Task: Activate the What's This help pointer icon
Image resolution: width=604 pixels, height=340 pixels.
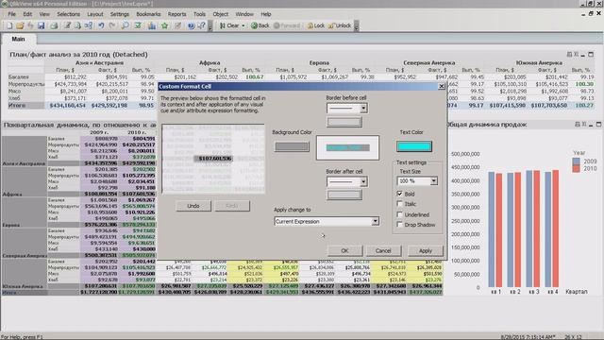Action: [x=201, y=25]
